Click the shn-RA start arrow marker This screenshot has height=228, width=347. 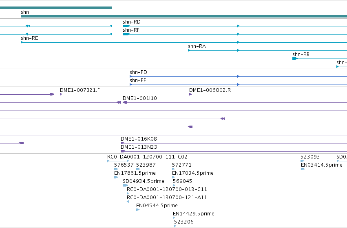click(189, 50)
